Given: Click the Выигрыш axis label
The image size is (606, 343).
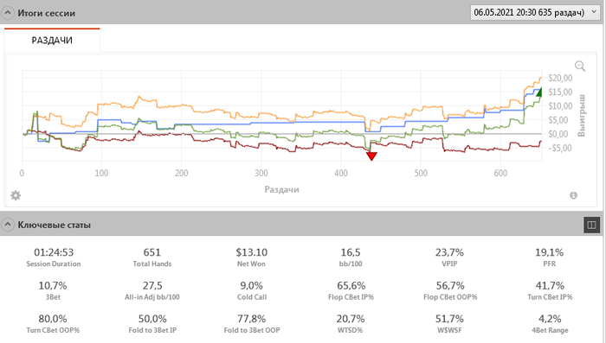Looking at the screenshot, I should coord(582,116).
